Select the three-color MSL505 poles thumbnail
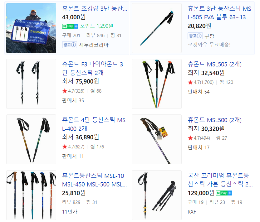 coord(157,84)
